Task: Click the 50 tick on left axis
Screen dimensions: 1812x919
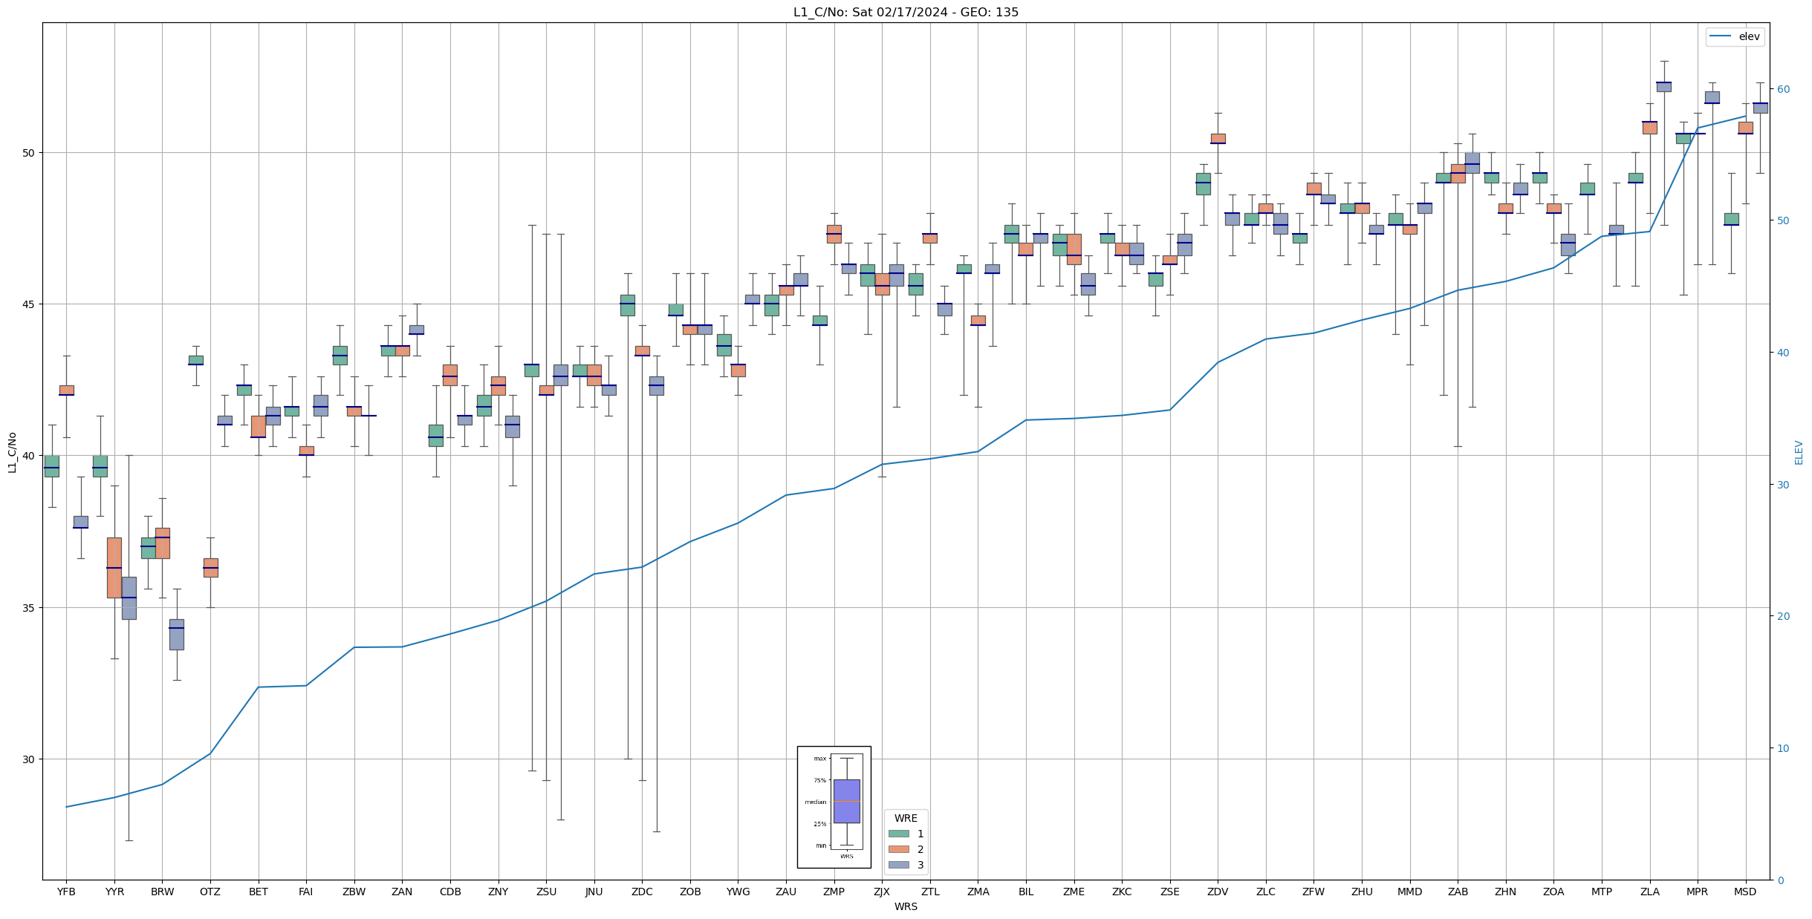Action: tap(30, 153)
